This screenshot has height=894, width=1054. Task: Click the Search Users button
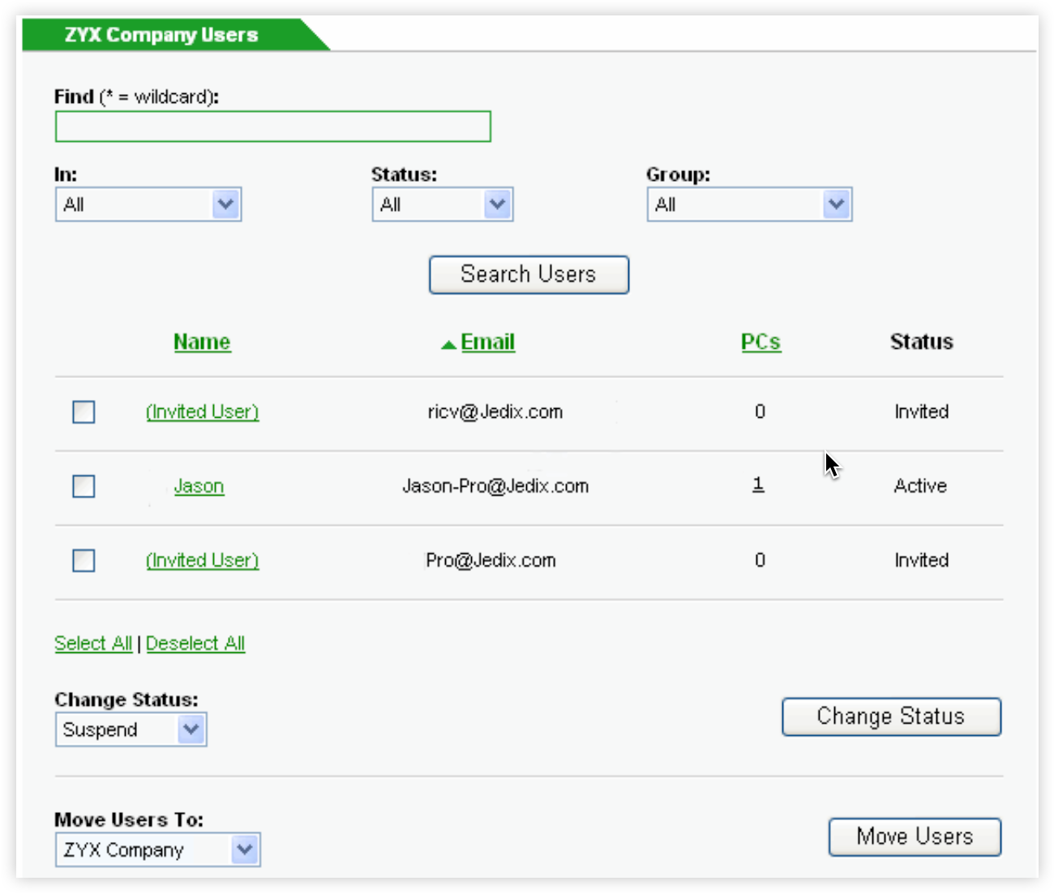pos(529,274)
